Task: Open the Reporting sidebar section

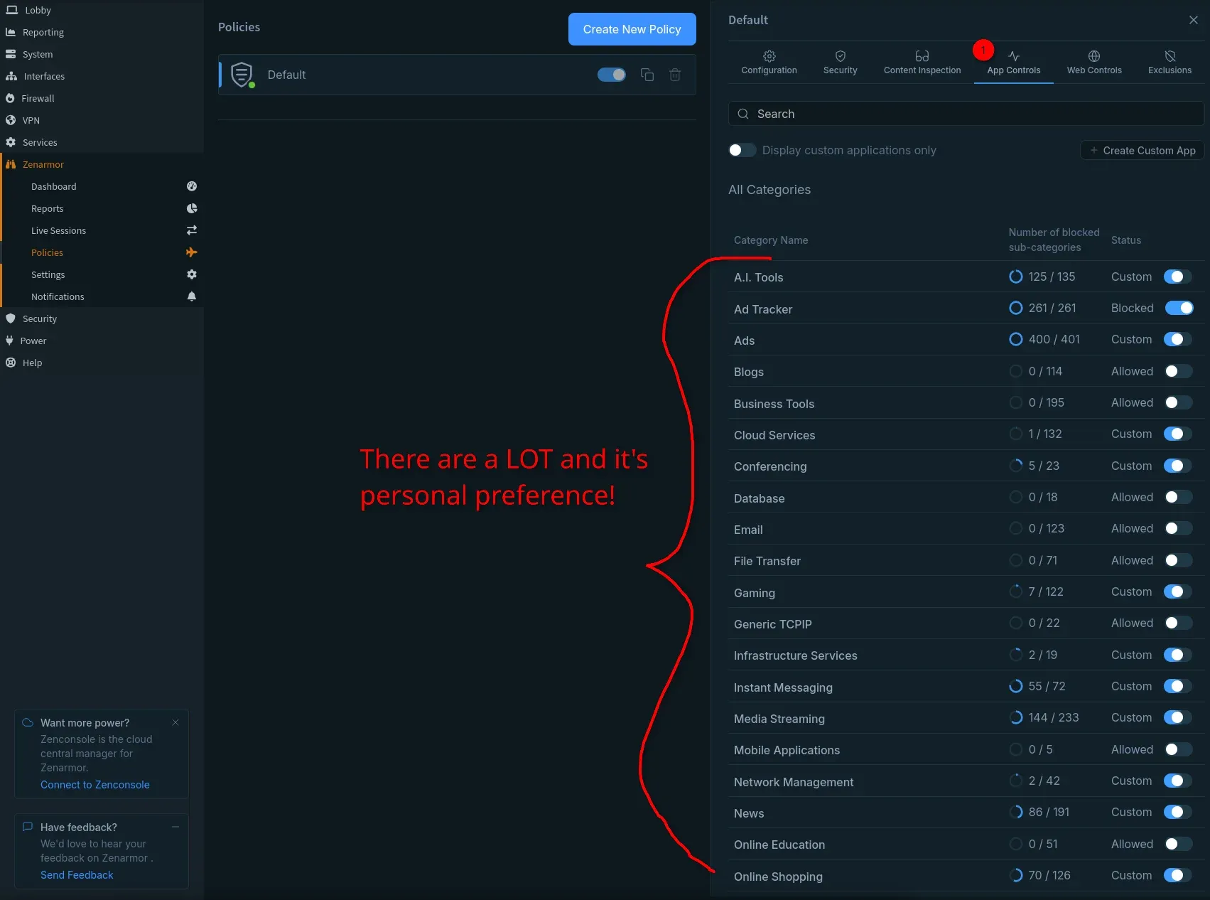Action: coord(43,32)
